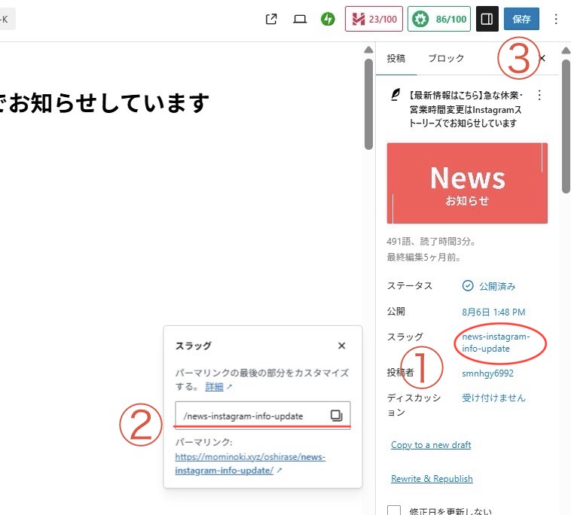The height and width of the screenshot is (515, 571).
Task: Open the 86/100 content score button
Action: 439,19
